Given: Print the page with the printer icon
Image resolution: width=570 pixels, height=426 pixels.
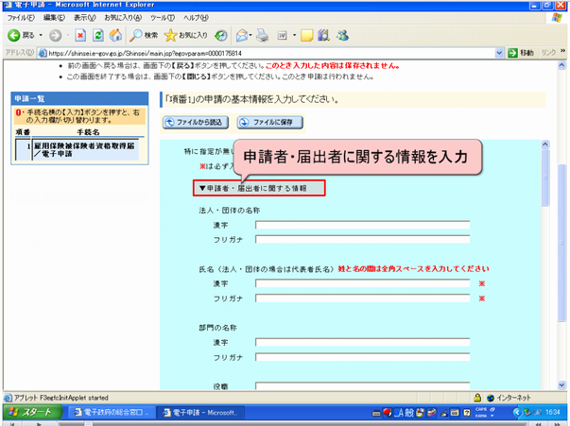Looking at the screenshot, I should coord(262,35).
